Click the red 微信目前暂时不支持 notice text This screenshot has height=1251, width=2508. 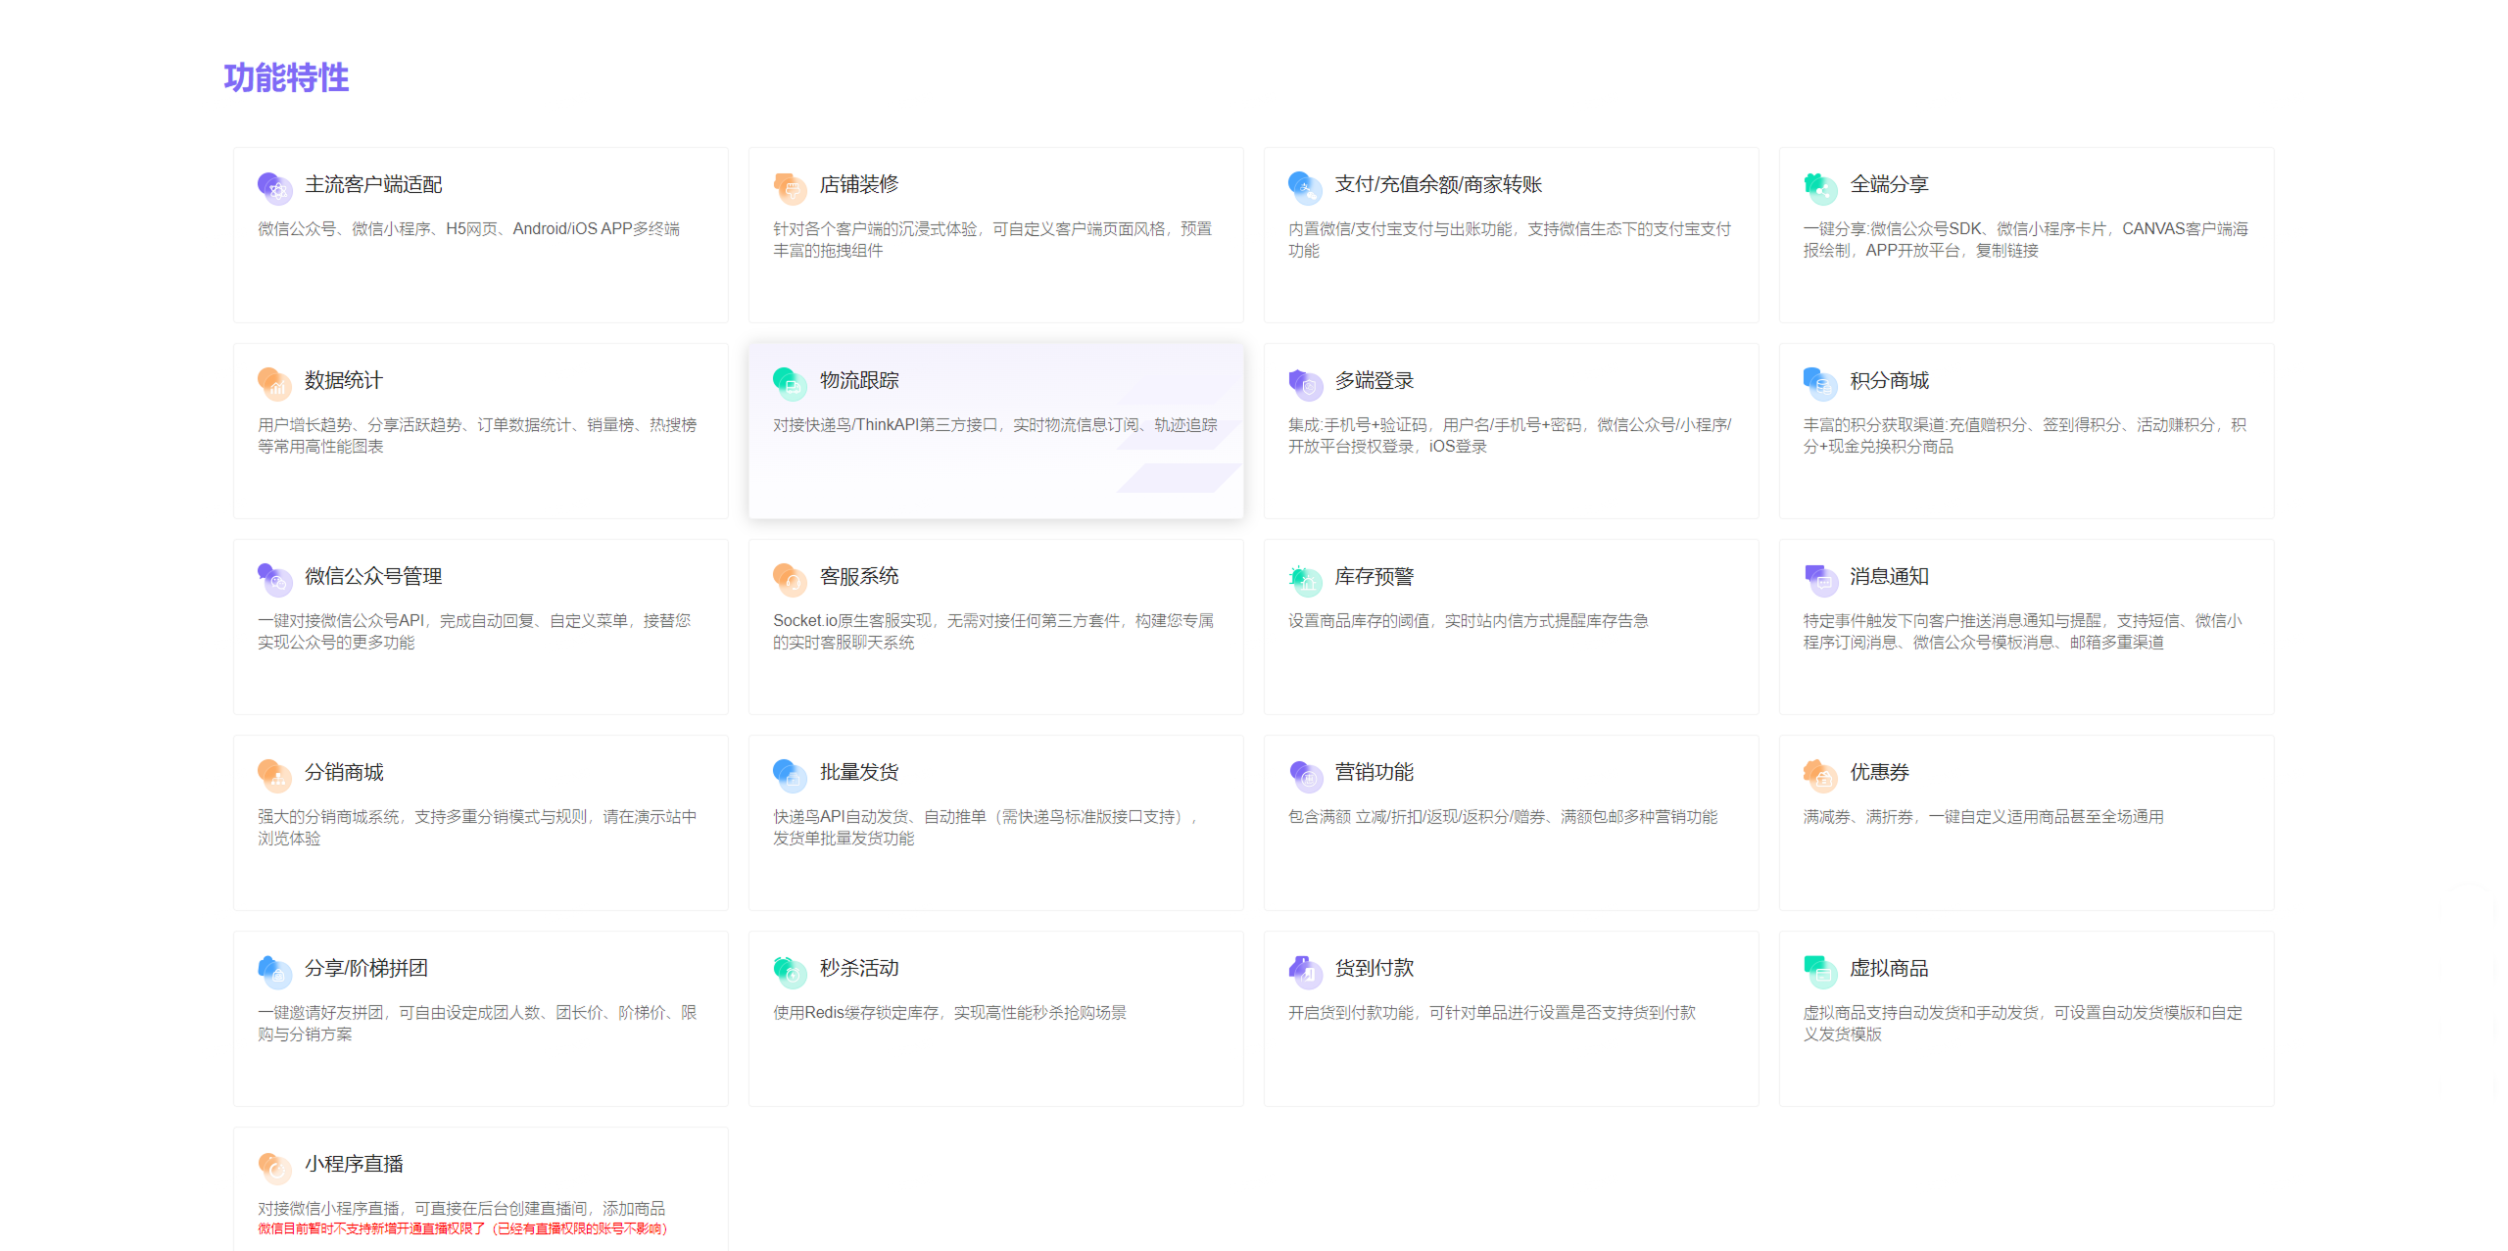point(462,1228)
